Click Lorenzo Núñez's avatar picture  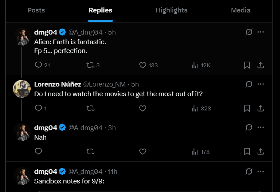[x=21, y=88]
